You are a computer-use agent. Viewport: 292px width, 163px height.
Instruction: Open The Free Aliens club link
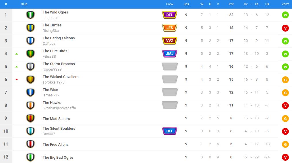[x=55, y=145]
